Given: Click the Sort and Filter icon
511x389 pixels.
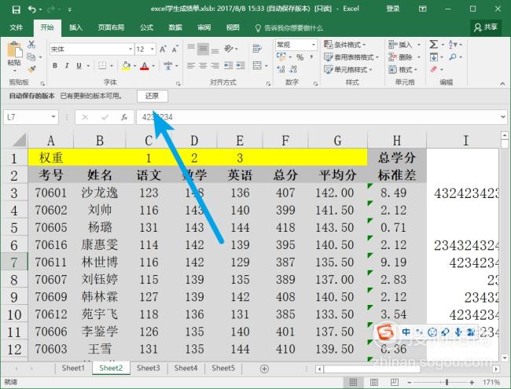Looking at the screenshot, I should coord(453,44).
